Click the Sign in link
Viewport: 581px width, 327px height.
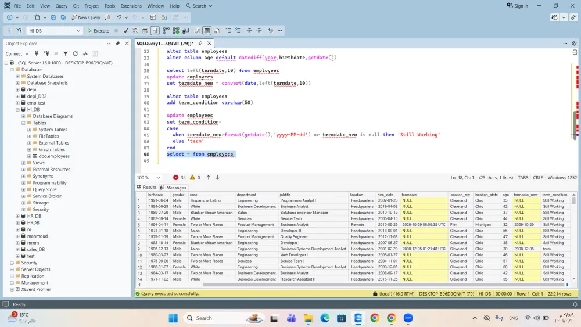point(517,6)
